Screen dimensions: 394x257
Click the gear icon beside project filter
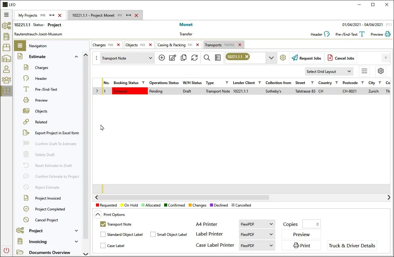click(x=283, y=58)
